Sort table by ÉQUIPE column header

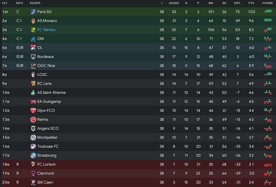(x=35, y=3)
